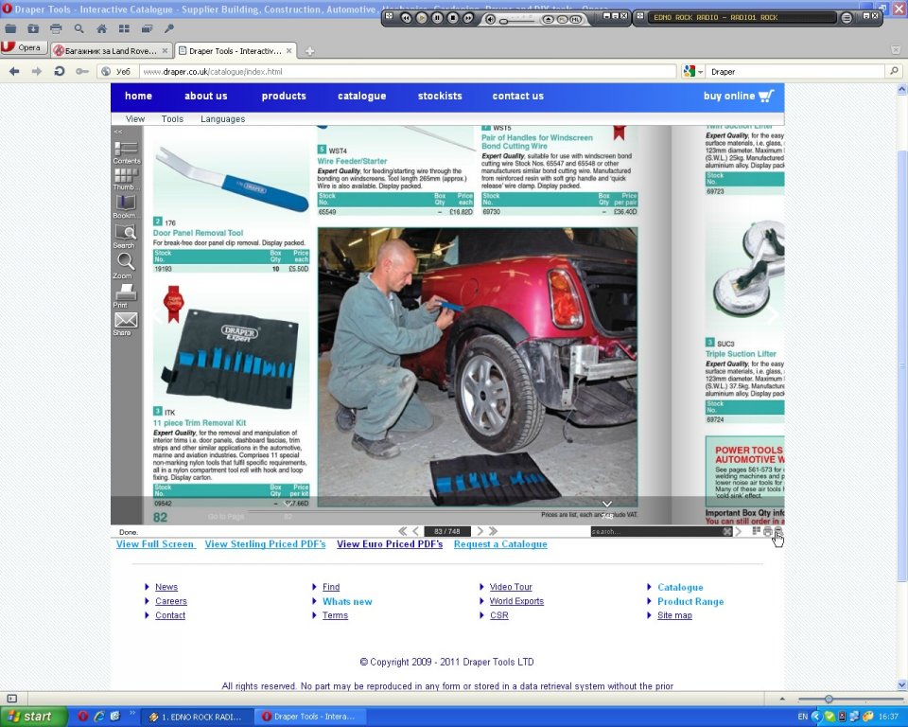Open the View menu in catalogue viewer

[x=135, y=119]
